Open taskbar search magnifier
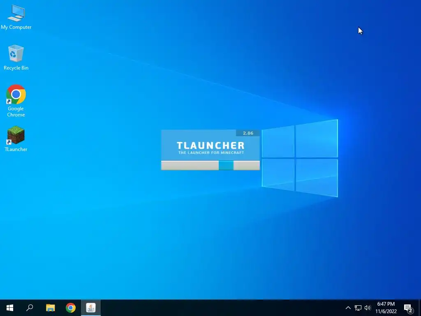The image size is (421, 316). click(x=30, y=308)
